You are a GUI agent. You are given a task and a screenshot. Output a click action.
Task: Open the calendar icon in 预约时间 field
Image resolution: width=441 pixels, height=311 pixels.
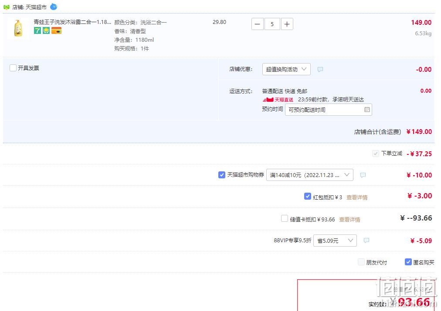point(367,110)
